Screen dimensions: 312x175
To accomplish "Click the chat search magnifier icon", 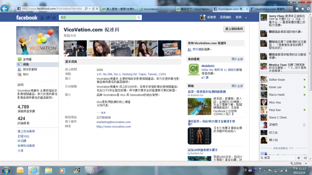I will (x=262, y=158).
